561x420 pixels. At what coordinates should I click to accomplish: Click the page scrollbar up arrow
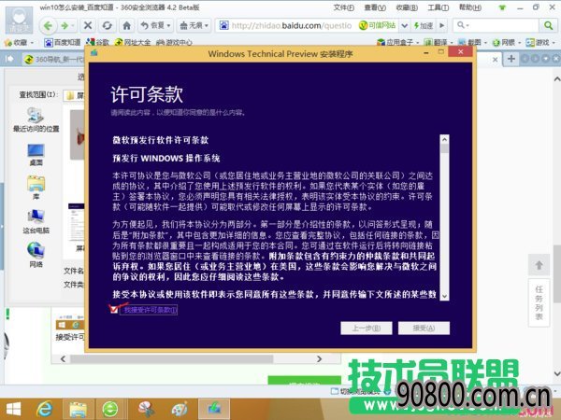pyautogui.click(x=557, y=79)
